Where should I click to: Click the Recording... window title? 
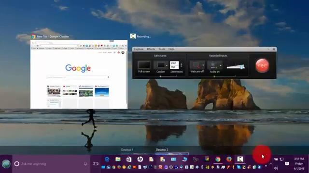pyautogui.click(x=143, y=37)
